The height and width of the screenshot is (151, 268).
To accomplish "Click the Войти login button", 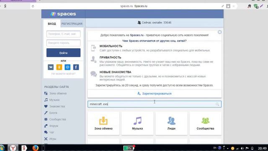I will tap(63, 53).
